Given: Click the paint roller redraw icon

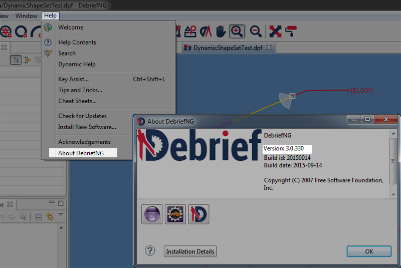Looking at the screenshot, I should [291, 32].
